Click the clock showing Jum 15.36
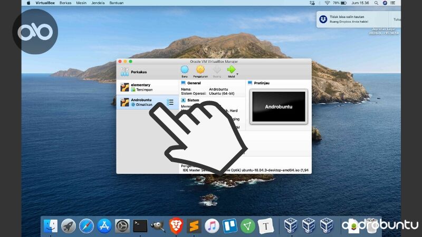This screenshot has width=422, height=237. [x=360, y=3]
